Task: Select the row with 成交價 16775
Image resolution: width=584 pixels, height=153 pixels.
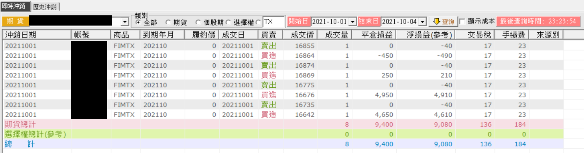Action: pyautogui.click(x=283, y=85)
